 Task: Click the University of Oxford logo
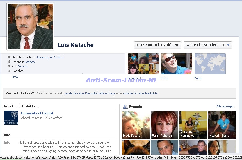point(11,118)
